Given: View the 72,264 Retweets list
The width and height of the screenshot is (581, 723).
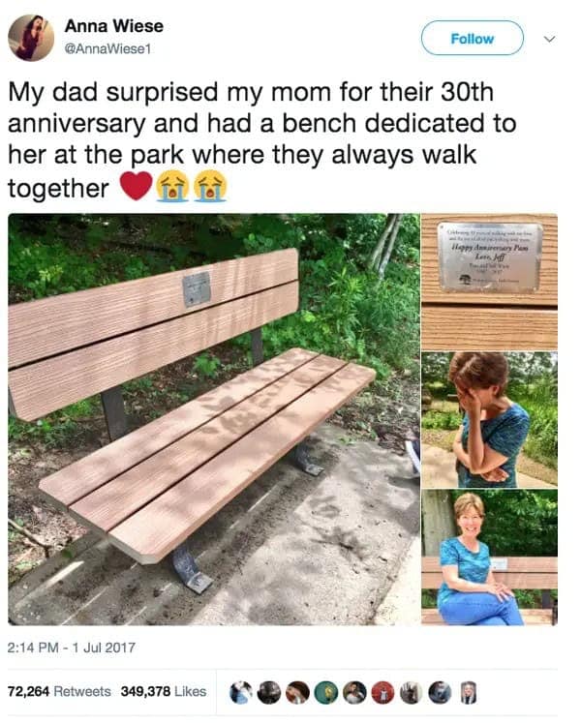Looking at the screenshot, I should point(59,691).
